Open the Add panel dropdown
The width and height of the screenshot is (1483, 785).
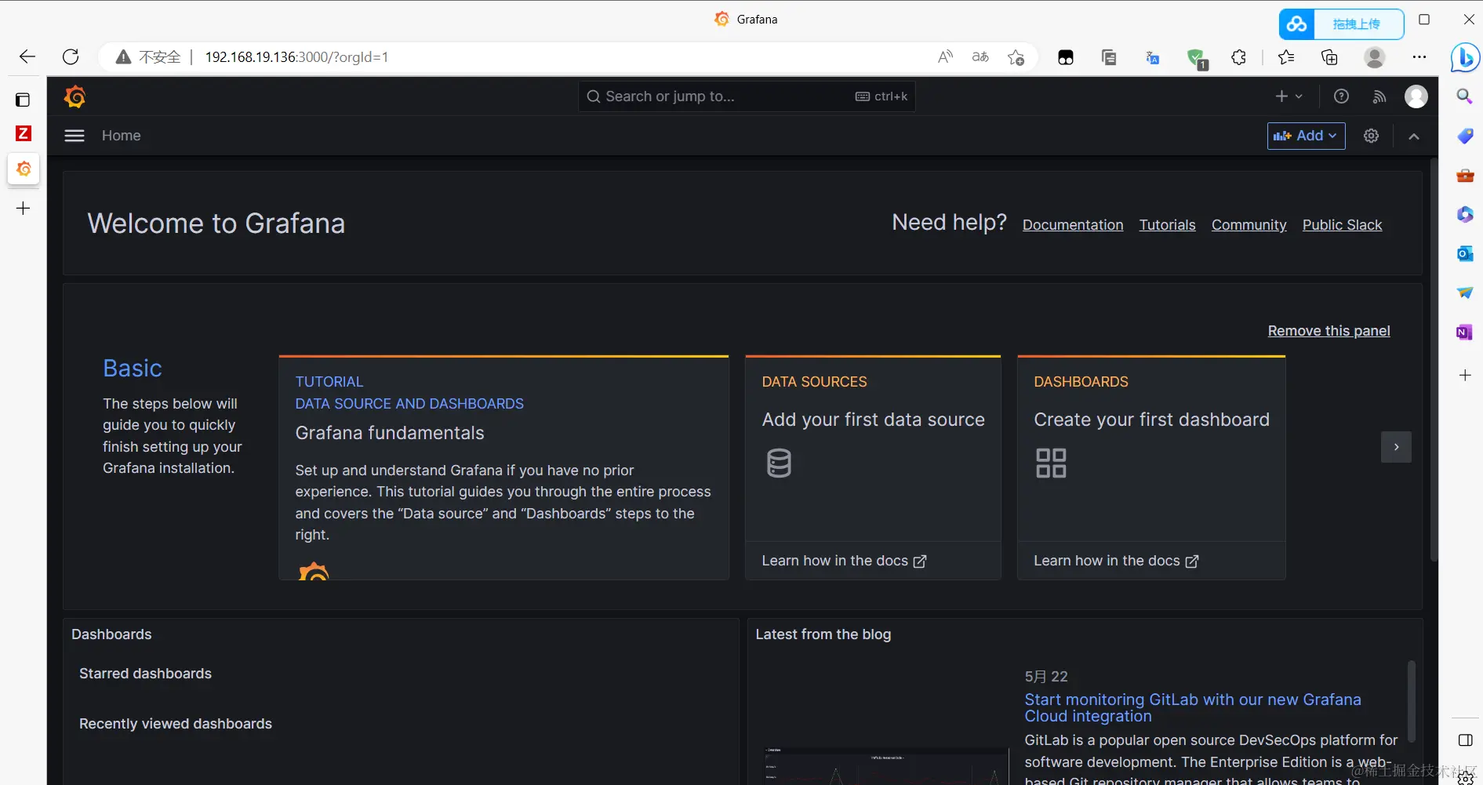point(1306,136)
